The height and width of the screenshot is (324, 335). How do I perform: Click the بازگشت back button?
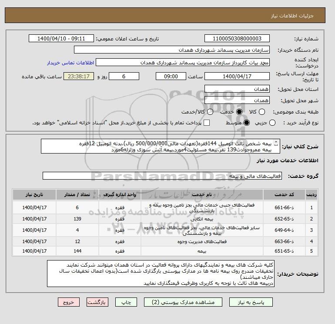[x=97, y=302]
